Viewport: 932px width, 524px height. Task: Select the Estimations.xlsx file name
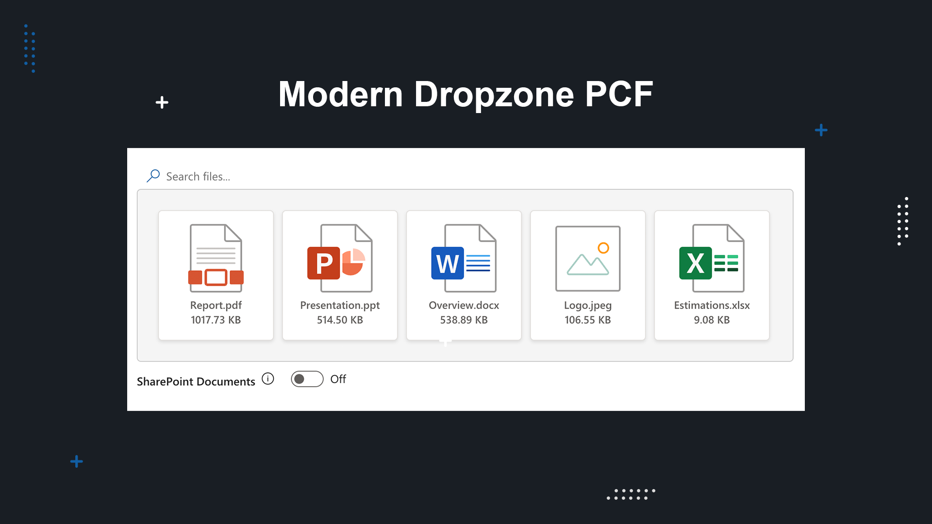712,305
